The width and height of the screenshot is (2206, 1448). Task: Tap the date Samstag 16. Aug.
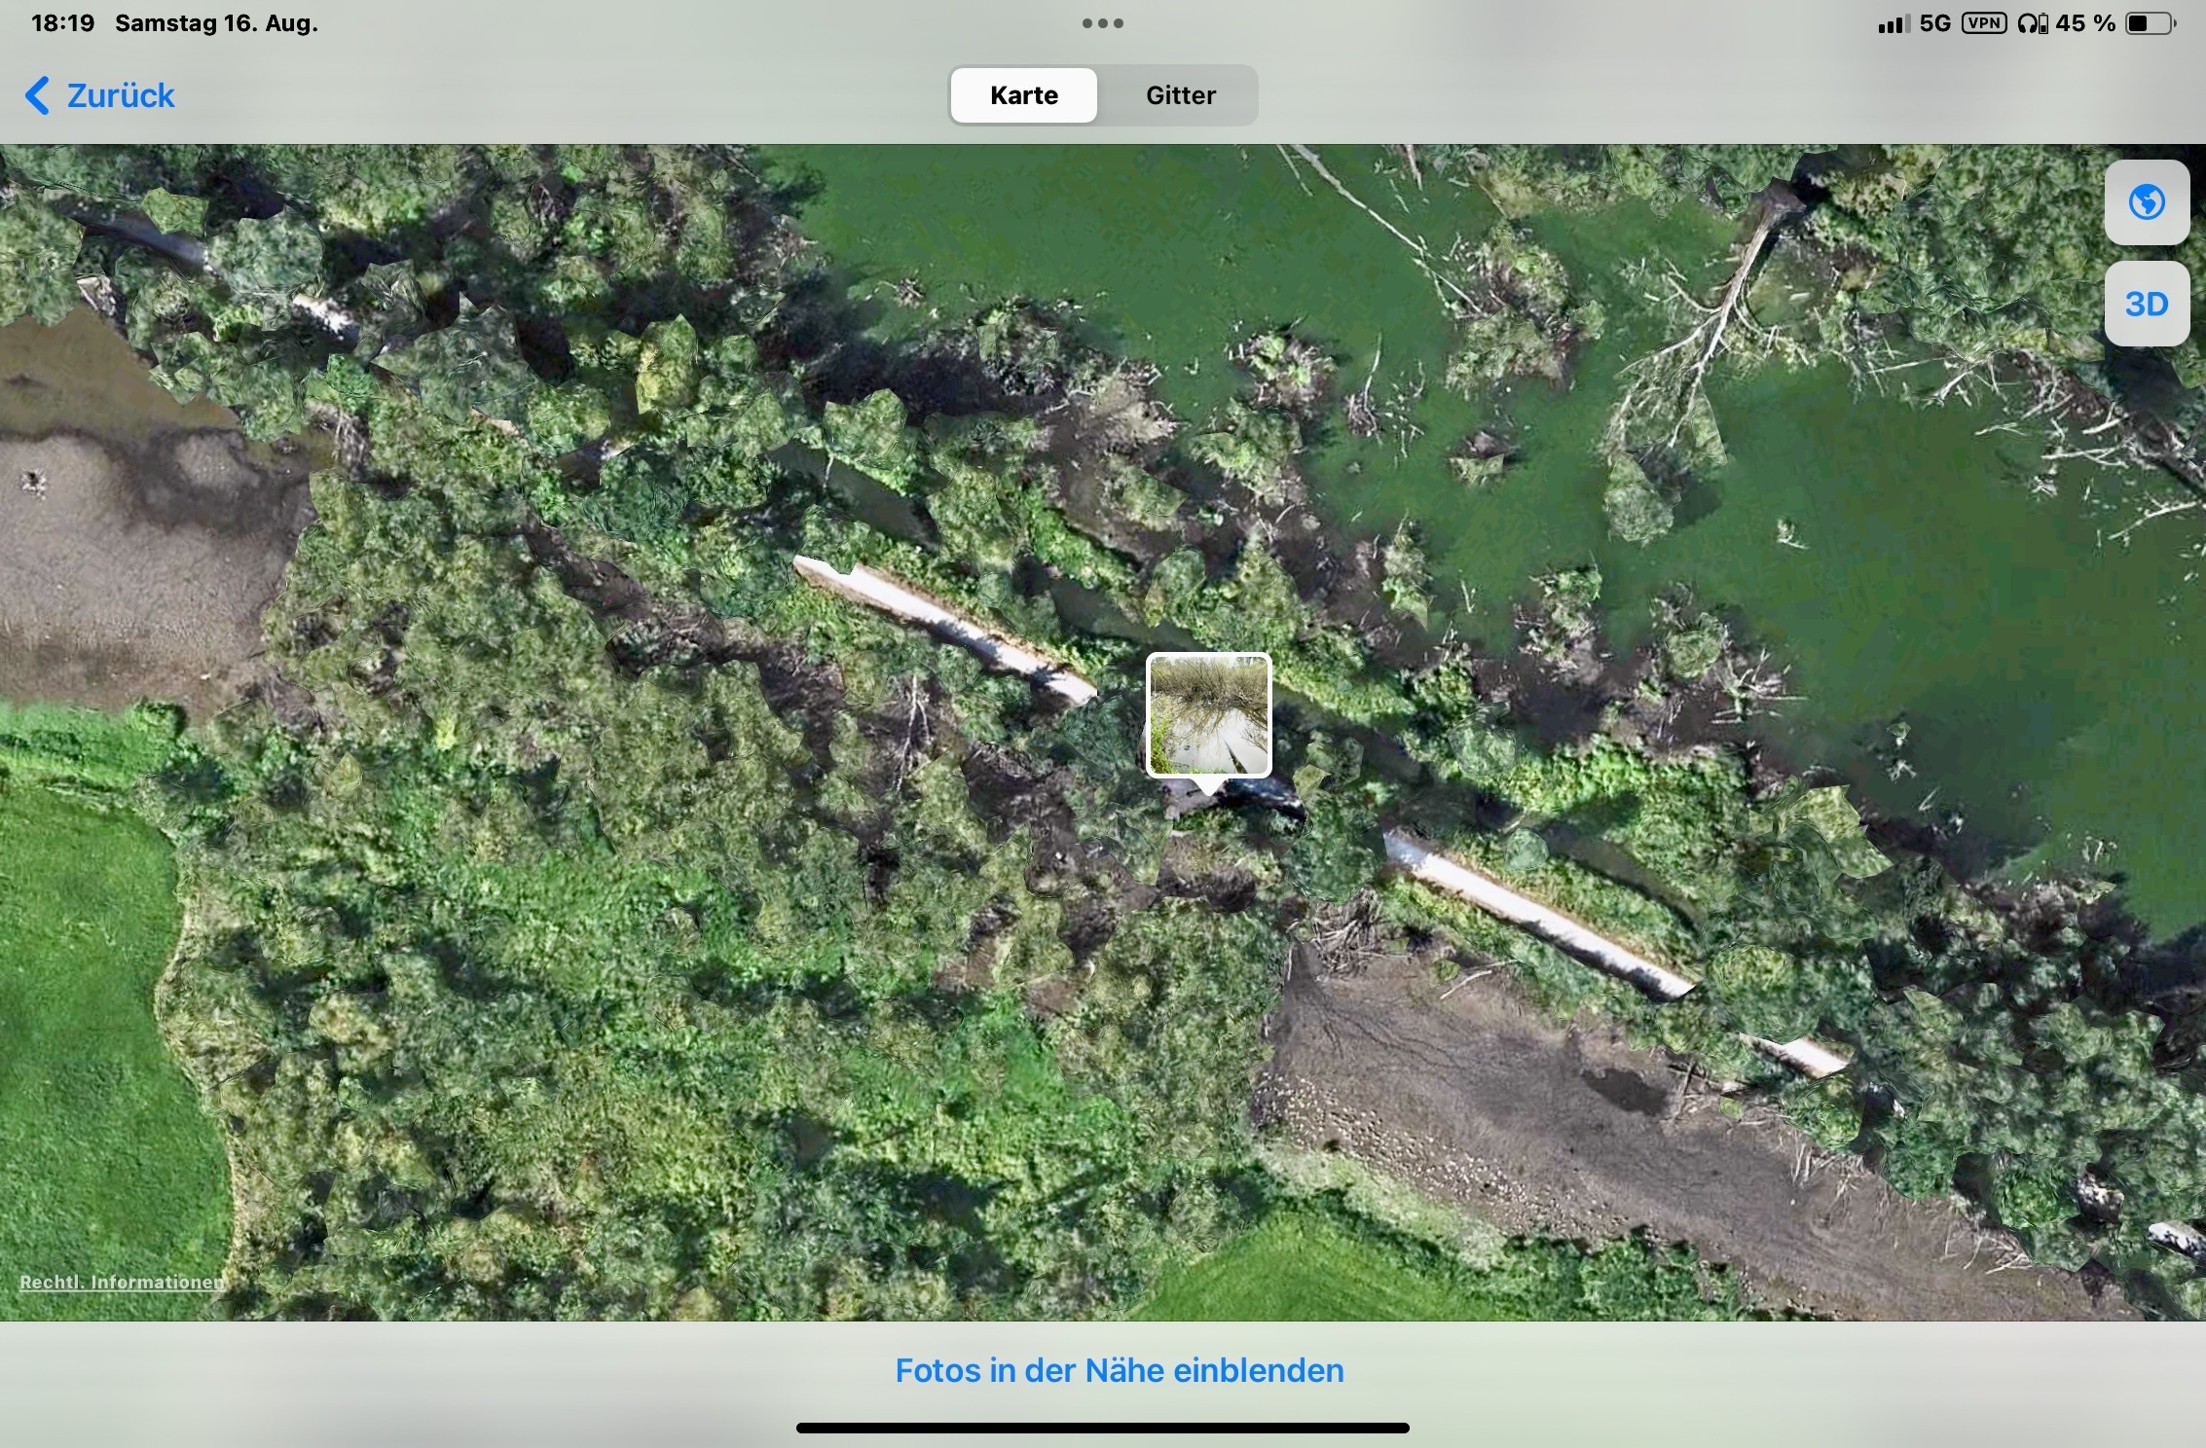216,23
